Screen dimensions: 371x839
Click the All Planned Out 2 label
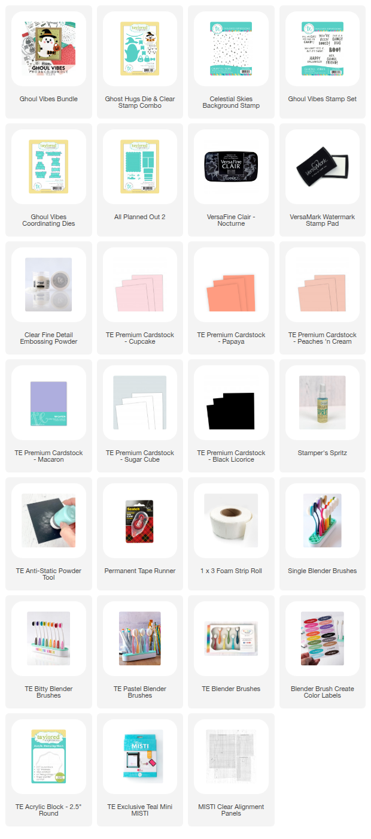click(x=140, y=217)
